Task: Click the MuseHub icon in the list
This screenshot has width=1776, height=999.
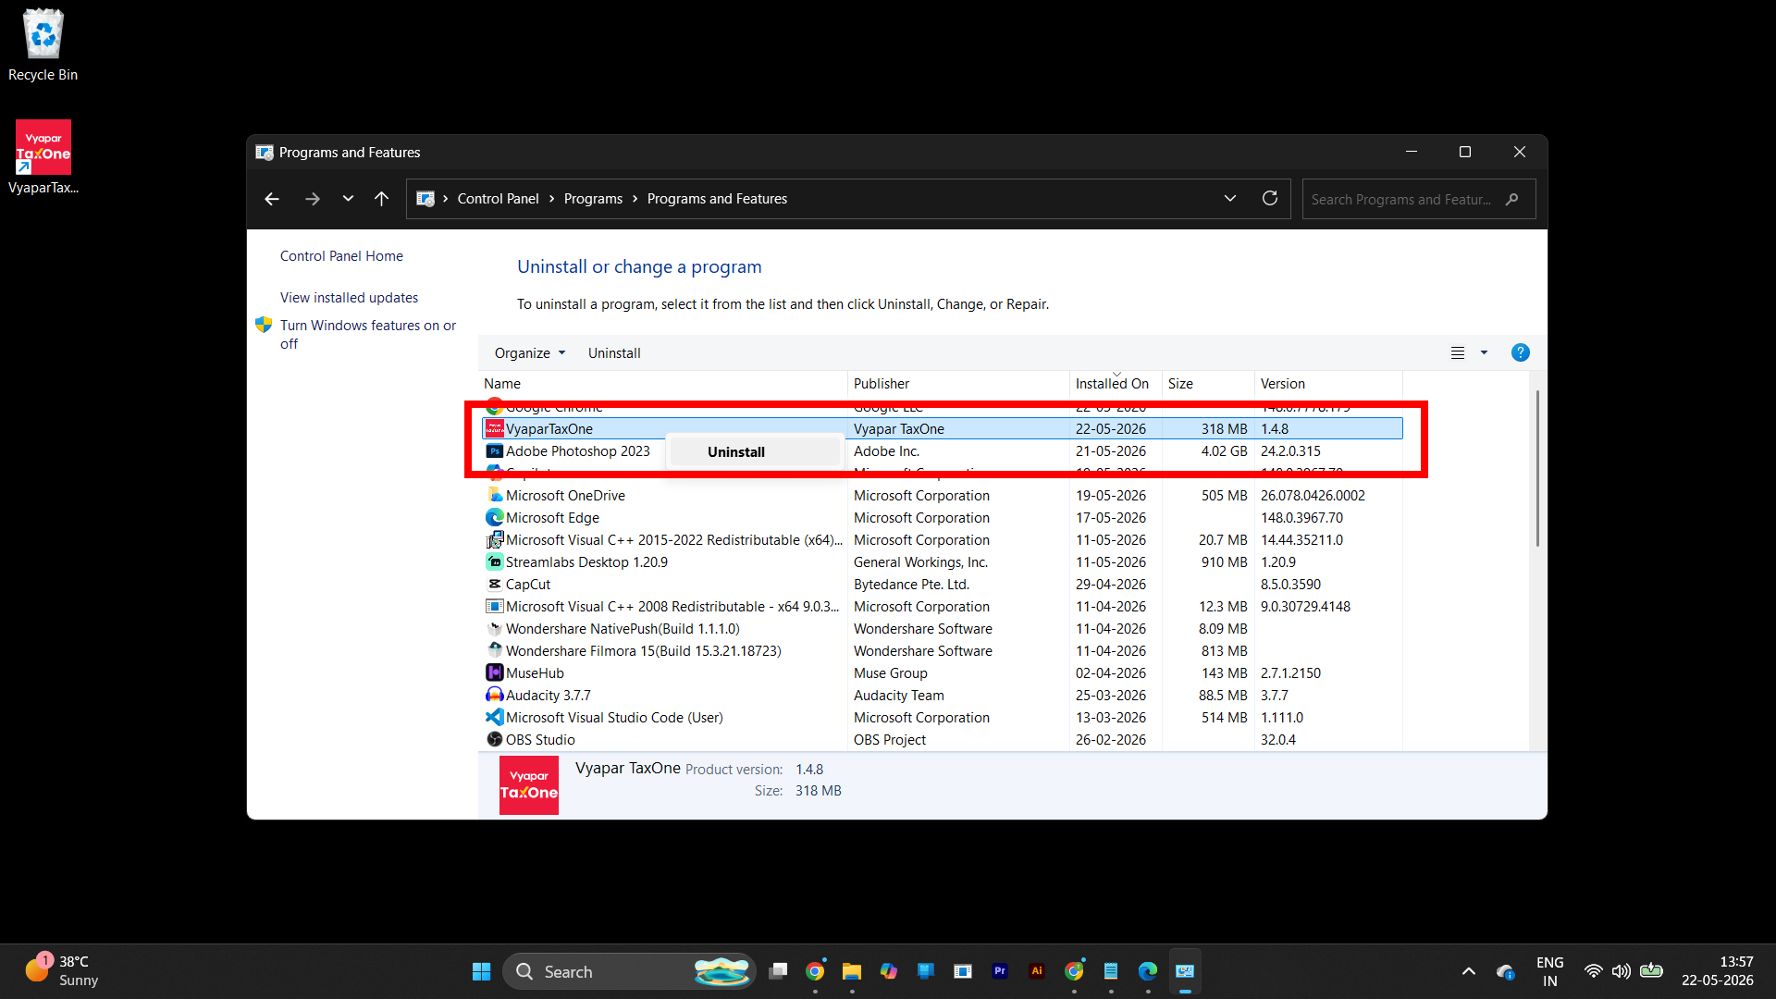Action: tap(495, 673)
